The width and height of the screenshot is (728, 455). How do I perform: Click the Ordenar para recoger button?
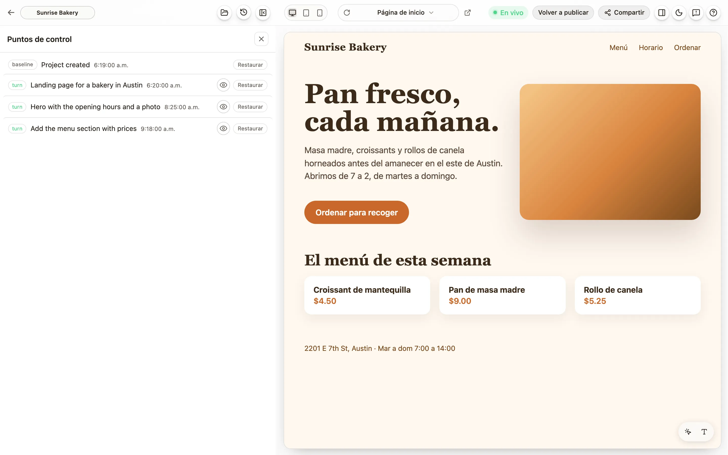356,212
